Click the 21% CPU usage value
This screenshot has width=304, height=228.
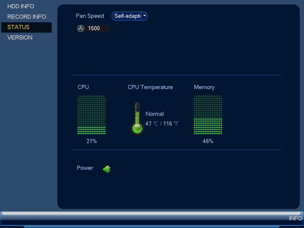tap(92, 141)
